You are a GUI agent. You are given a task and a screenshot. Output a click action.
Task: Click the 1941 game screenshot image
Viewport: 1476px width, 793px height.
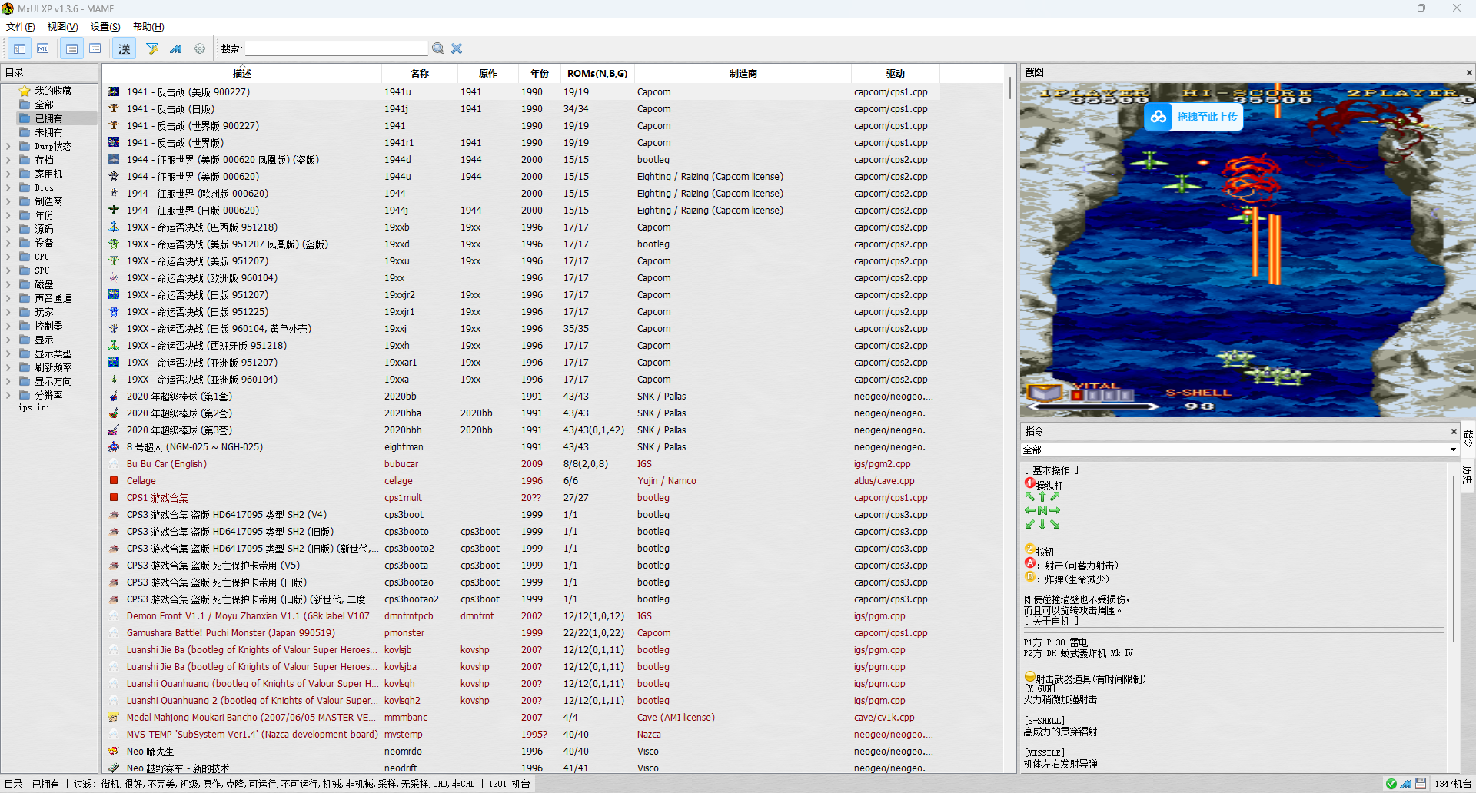pyautogui.click(x=1248, y=251)
